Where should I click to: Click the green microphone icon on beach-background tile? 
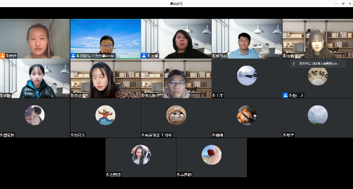pyautogui.click(x=78, y=56)
